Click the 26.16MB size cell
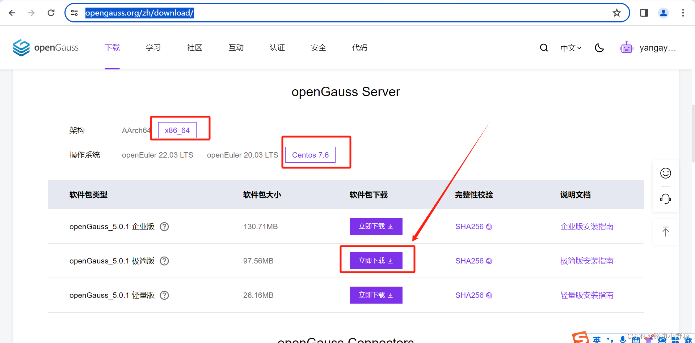The image size is (695, 343). (x=258, y=295)
